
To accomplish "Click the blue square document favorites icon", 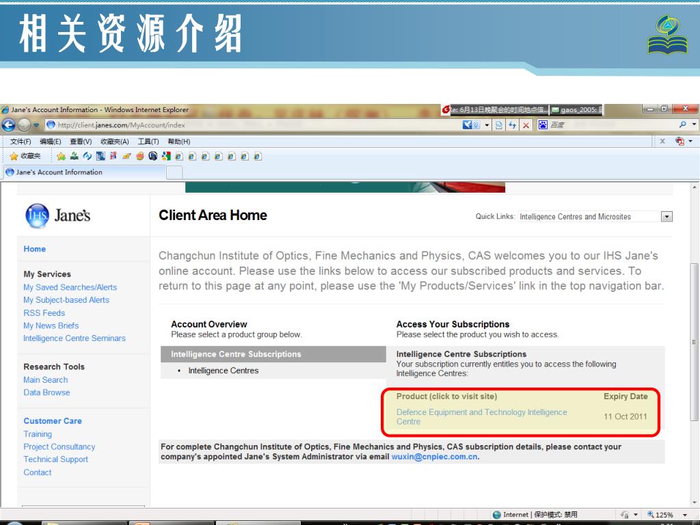I will [x=100, y=156].
